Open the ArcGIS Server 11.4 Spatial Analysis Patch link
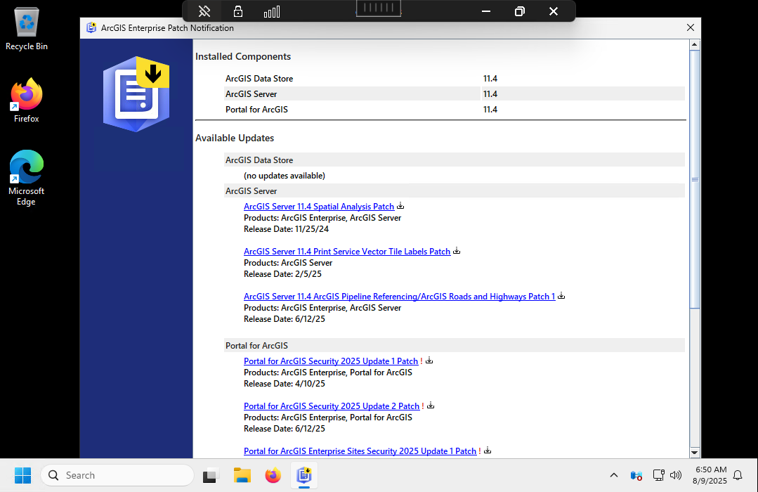The width and height of the screenshot is (758, 492). pos(318,207)
